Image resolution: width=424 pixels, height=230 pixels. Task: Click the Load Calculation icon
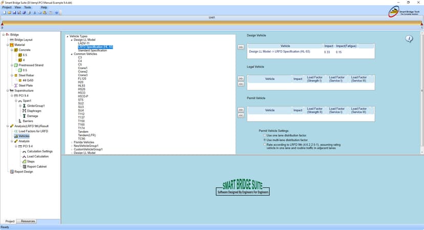pyautogui.click(x=25, y=157)
